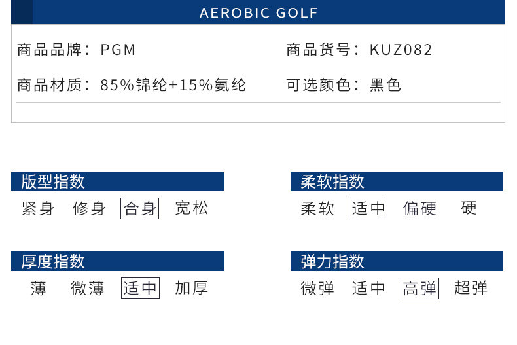Click boxed 适中 under 柔软指数
The width and height of the screenshot is (517, 345).
[x=368, y=209]
